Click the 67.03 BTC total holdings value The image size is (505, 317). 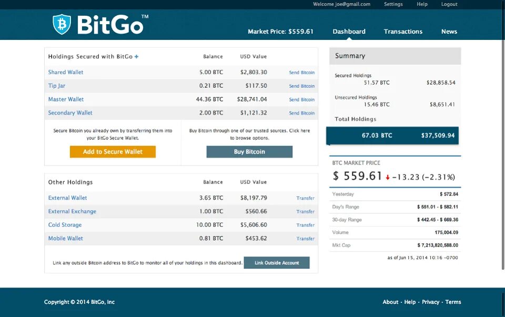coord(377,136)
